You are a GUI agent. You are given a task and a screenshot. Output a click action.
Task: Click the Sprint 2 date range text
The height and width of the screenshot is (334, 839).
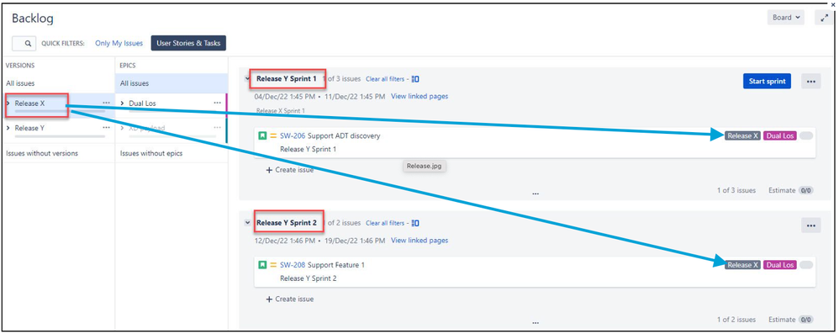click(x=320, y=241)
